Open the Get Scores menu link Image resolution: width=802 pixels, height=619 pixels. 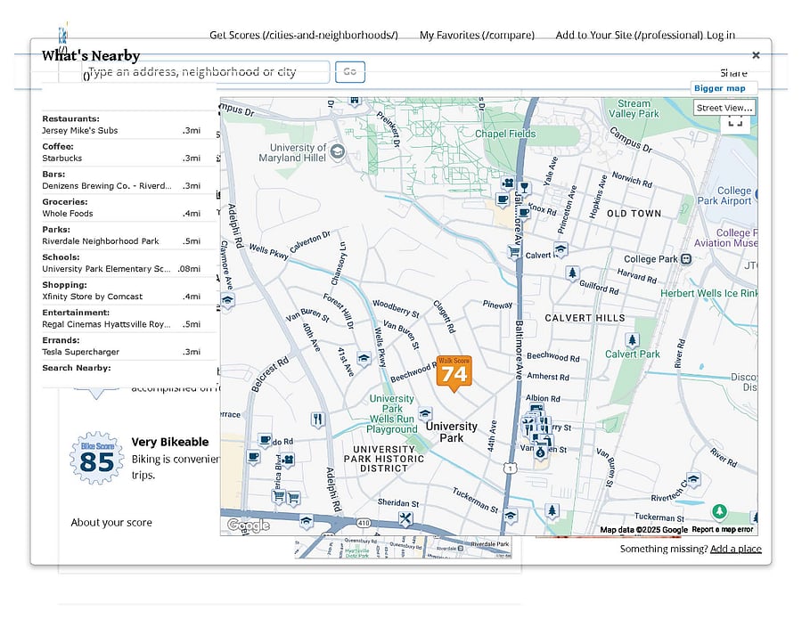coord(303,36)
